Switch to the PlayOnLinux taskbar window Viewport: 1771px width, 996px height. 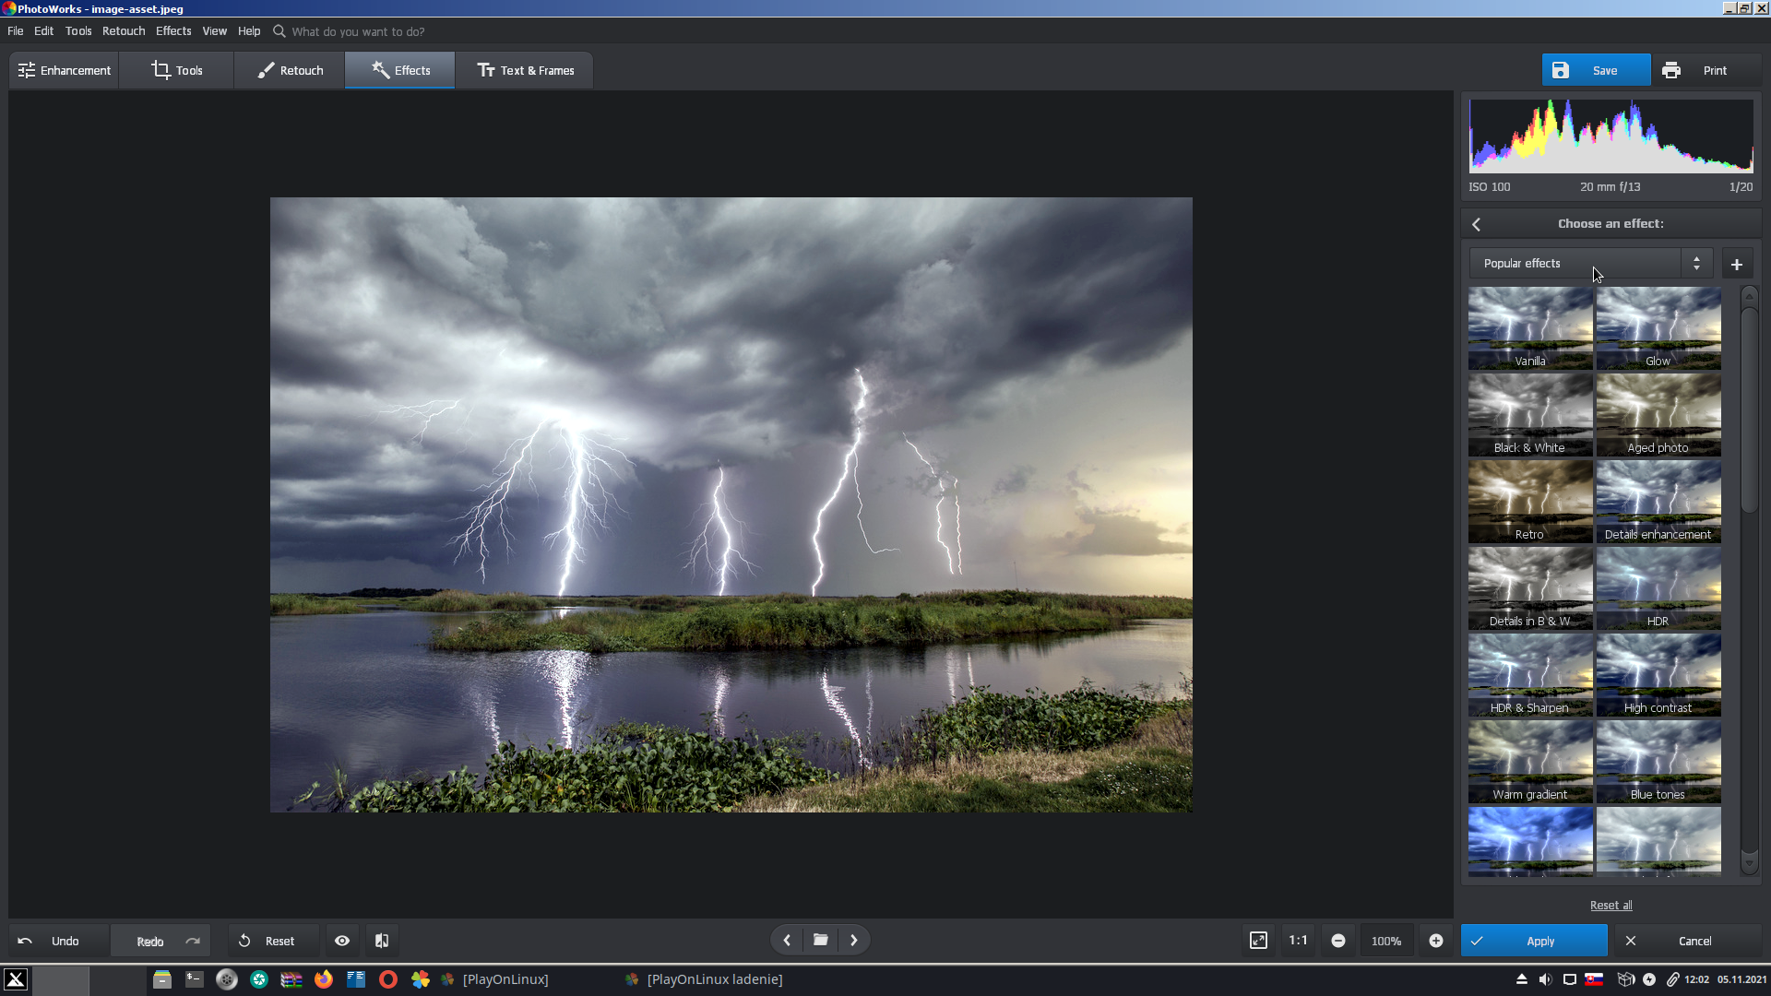coord(495,979)
